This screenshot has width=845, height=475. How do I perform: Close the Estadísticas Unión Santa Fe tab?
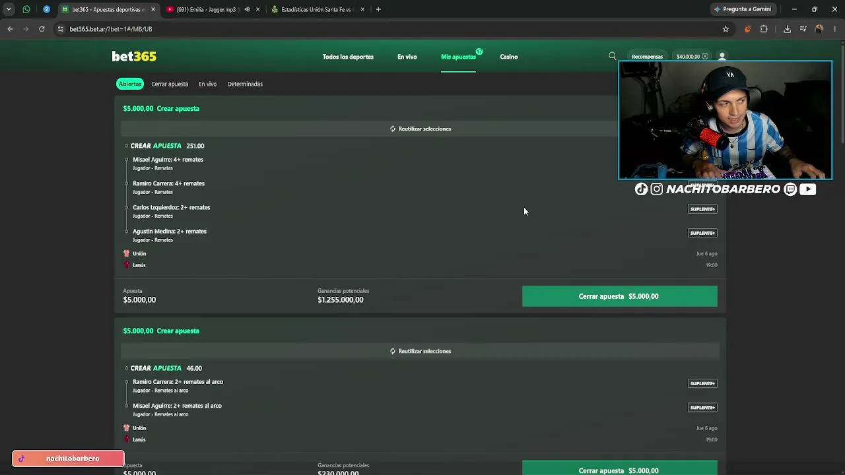362,9
